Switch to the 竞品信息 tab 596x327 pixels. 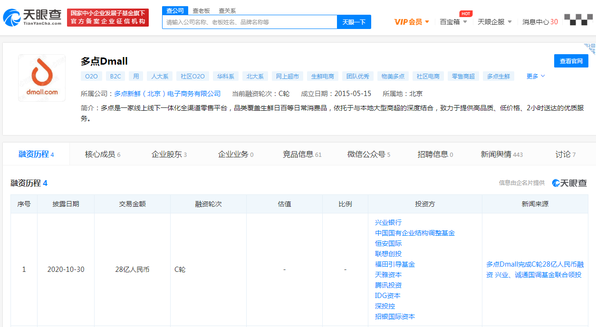point(302,154)
